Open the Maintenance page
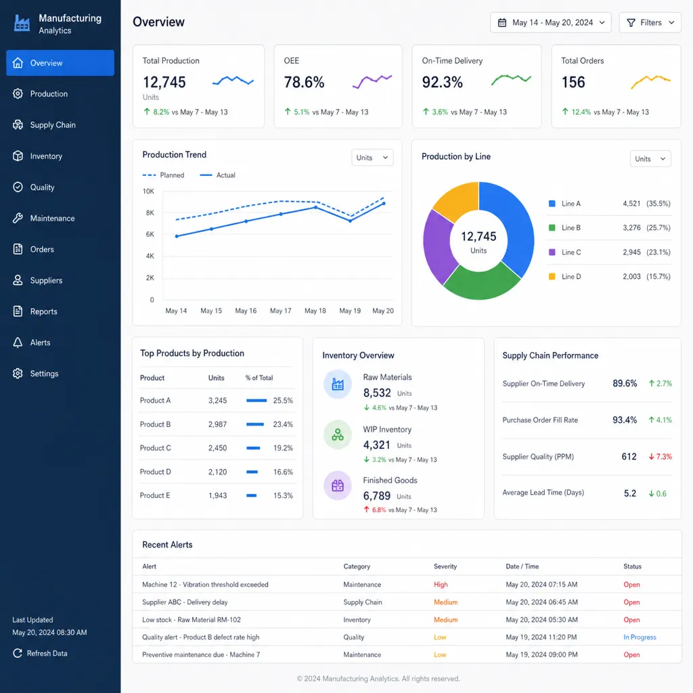 (x=60, y=218)
